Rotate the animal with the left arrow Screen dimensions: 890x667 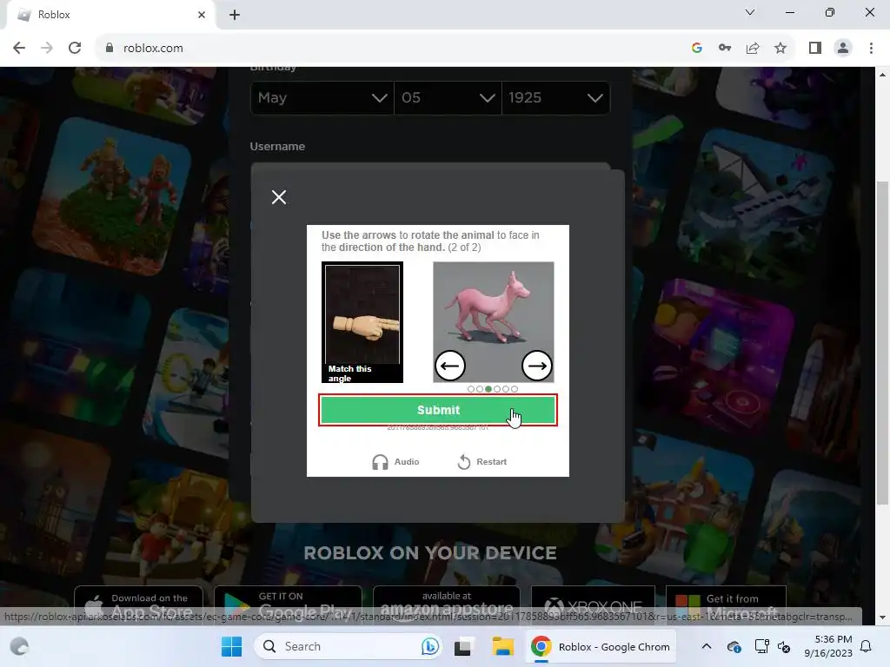click(x=450, y=366)
